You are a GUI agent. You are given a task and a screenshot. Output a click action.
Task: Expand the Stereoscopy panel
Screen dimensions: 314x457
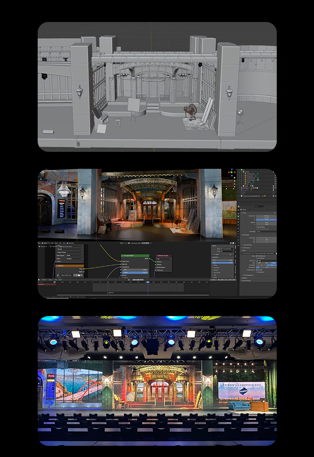245,248
